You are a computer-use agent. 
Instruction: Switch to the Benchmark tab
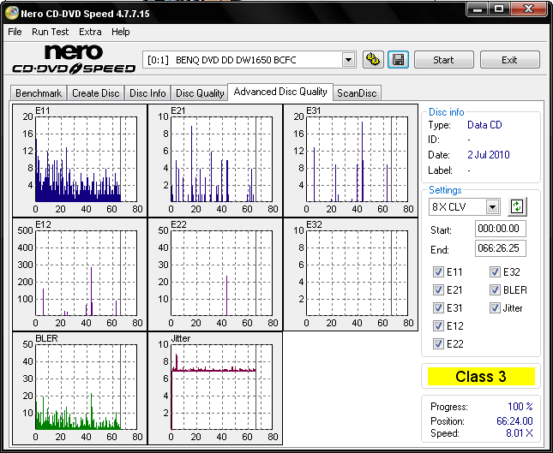tap(39, 93)
